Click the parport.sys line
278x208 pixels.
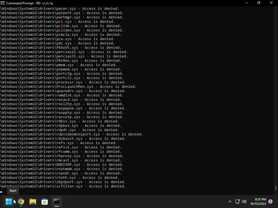click(x=62, y=13)
